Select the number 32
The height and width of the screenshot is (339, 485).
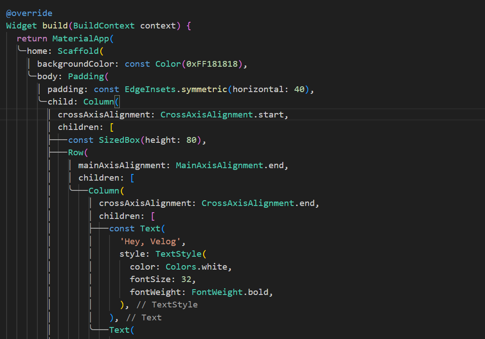pos(186,279)
